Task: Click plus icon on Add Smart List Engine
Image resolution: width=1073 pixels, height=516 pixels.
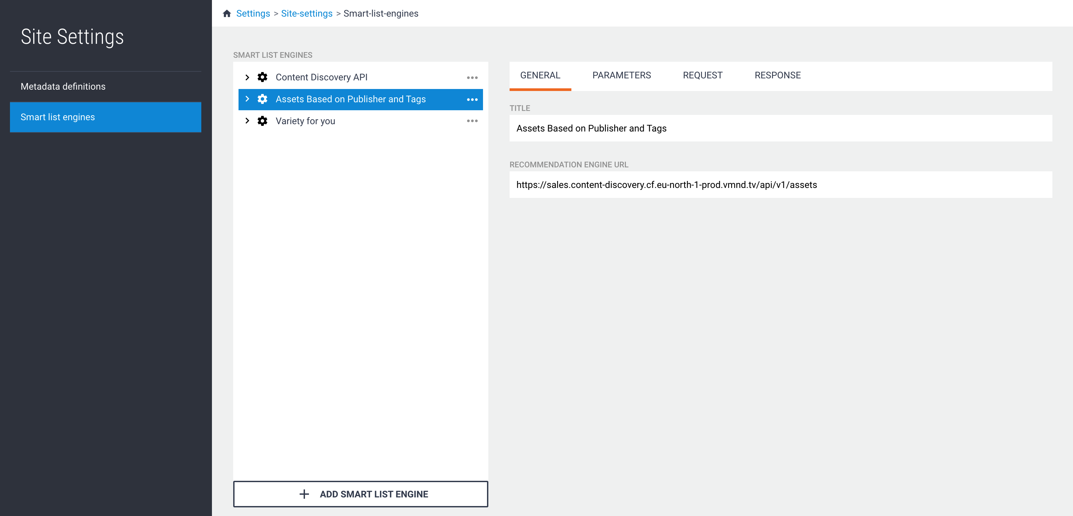Action: pyautogui.click(x=304, y=494)
